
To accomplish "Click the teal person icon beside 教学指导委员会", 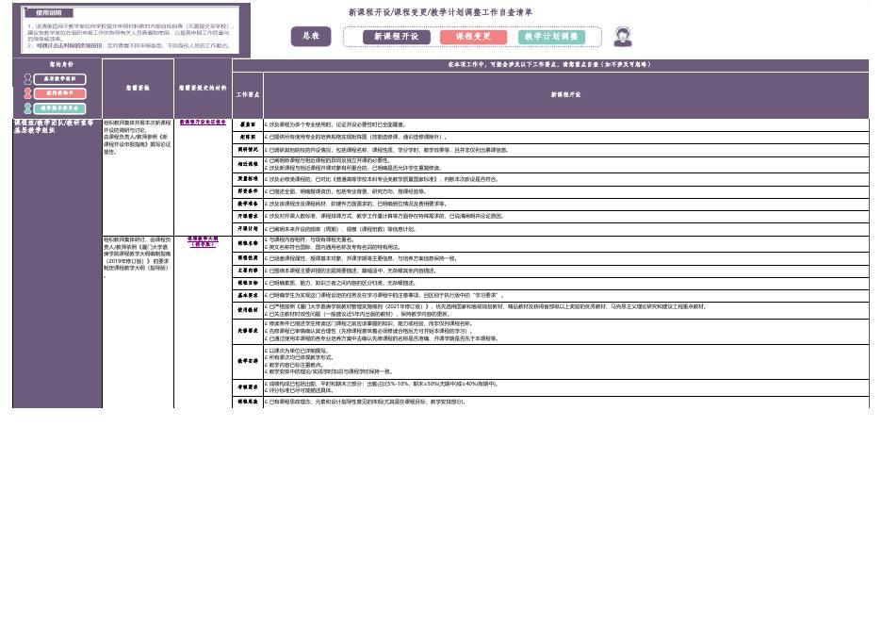I will click(x=27, y=108).
